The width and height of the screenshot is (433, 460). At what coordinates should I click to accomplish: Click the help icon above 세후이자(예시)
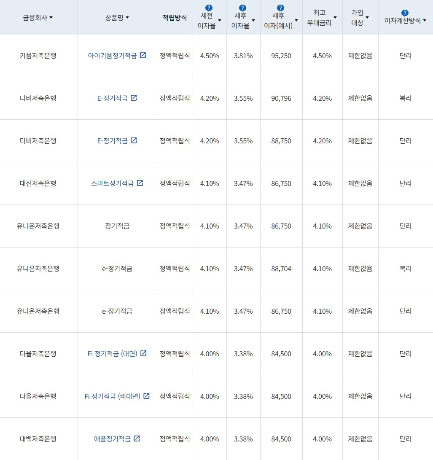tap(280, 7)
